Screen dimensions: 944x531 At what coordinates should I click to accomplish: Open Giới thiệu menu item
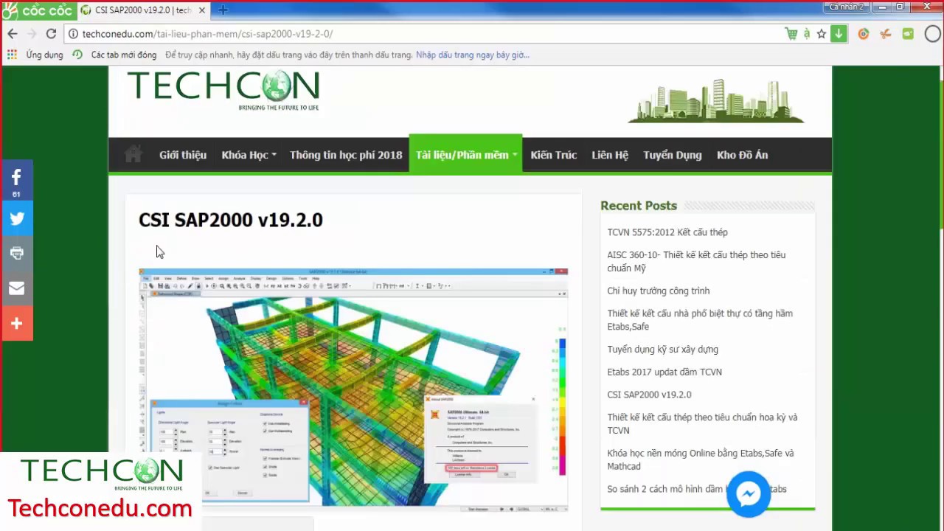pos(183,155)
